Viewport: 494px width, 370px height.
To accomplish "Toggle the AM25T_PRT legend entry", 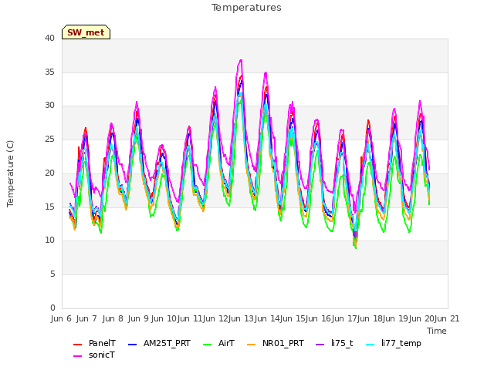I will [159, 343].
